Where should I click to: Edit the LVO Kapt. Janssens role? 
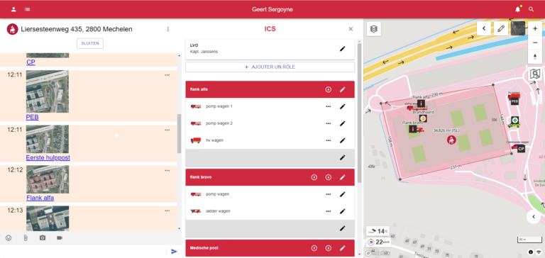342,49
